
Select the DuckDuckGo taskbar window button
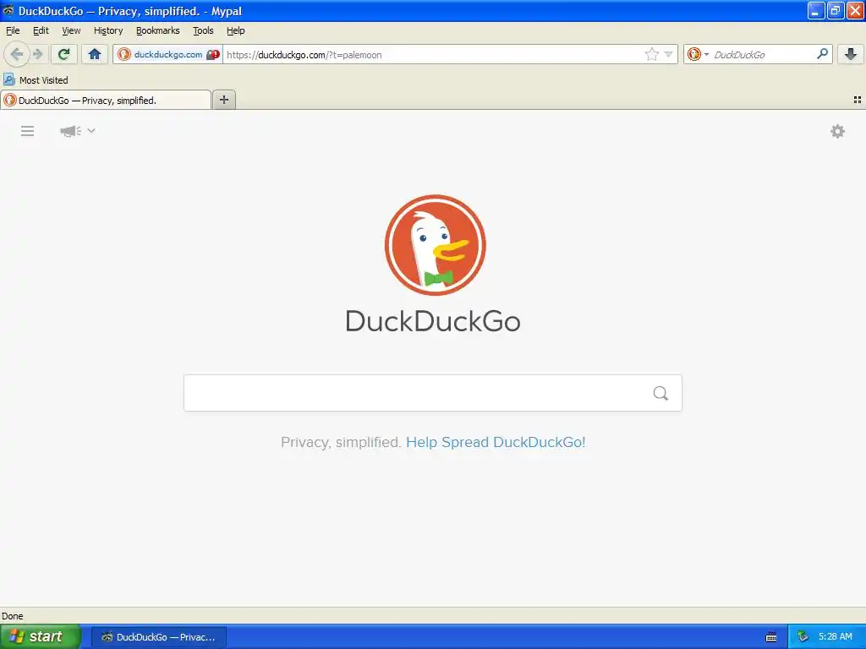(158, 637)
